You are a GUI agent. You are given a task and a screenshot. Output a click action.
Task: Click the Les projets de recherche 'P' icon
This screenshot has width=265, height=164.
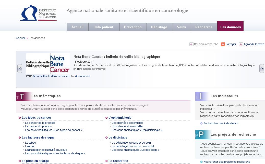[201, 134]
